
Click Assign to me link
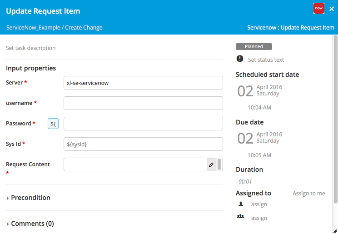[x=308, y=194]
